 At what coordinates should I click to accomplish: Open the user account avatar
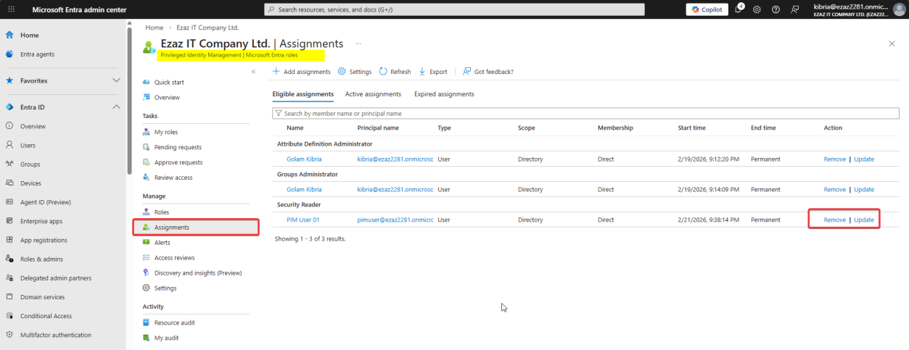[899, 9]
